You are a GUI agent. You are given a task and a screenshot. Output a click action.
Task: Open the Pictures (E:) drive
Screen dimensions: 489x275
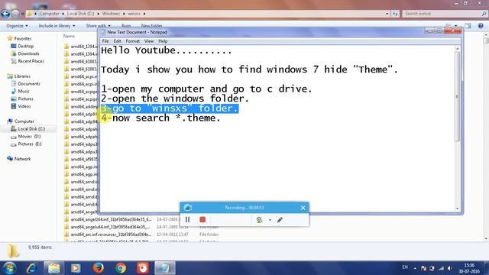[29, 144]
